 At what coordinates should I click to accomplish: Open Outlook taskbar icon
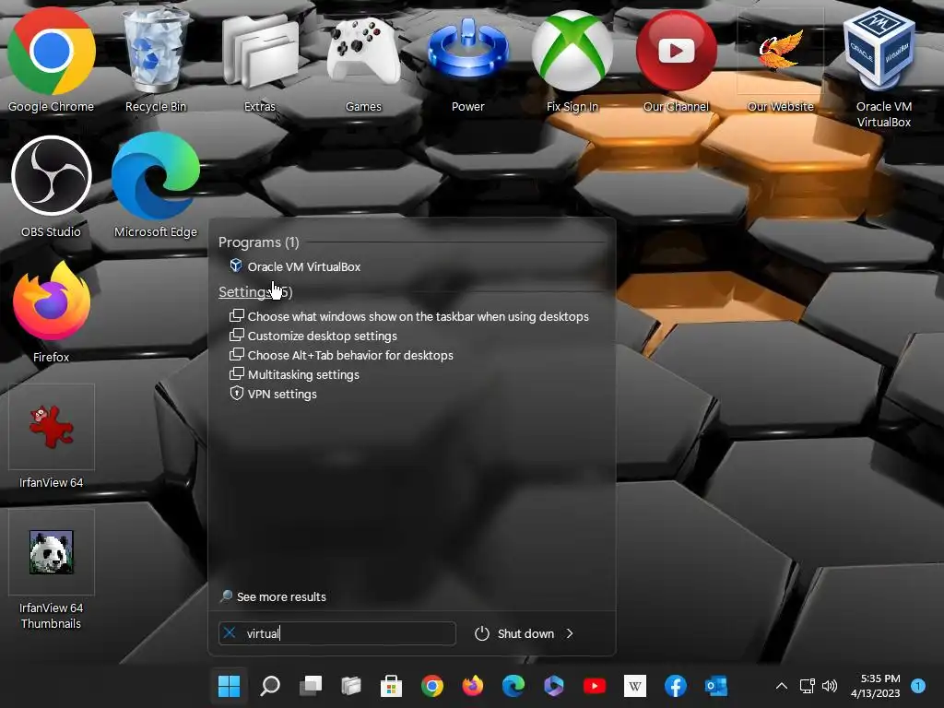(715, 686)
